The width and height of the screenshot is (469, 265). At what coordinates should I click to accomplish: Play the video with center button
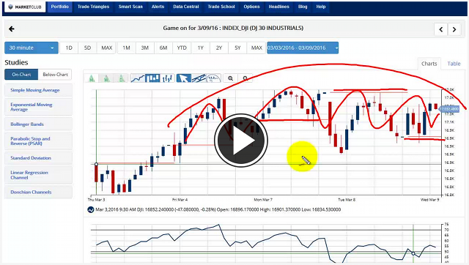[x=241, y=140]
